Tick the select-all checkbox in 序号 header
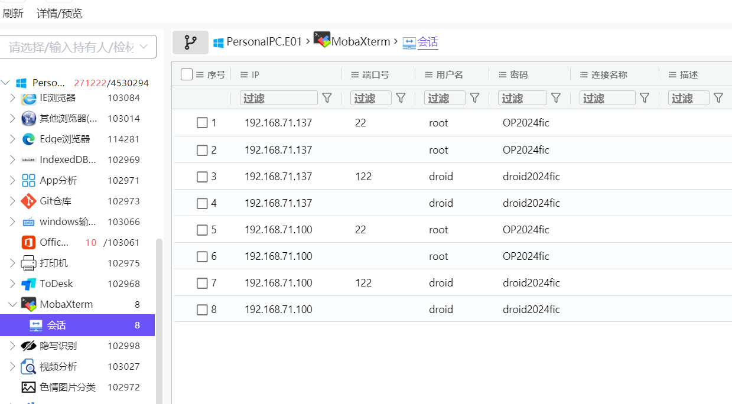The width and height of the screenshot is (732, 404). click(187, 74)
